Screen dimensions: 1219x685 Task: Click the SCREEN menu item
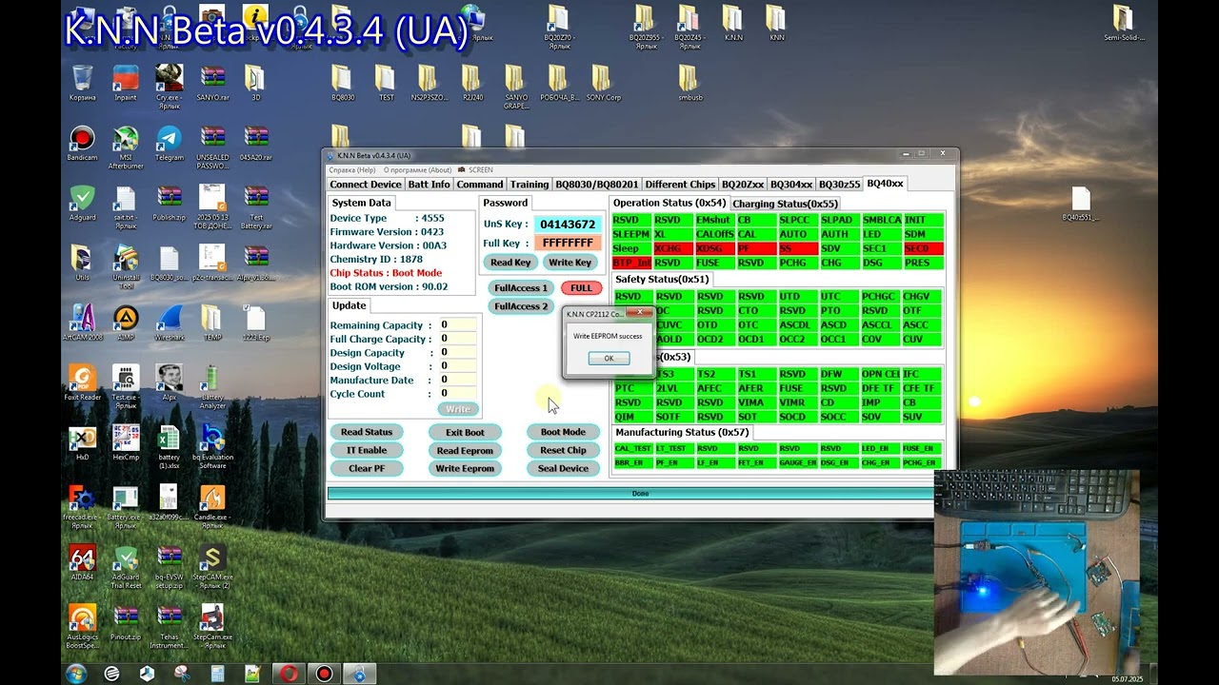[x=476, y=170]
